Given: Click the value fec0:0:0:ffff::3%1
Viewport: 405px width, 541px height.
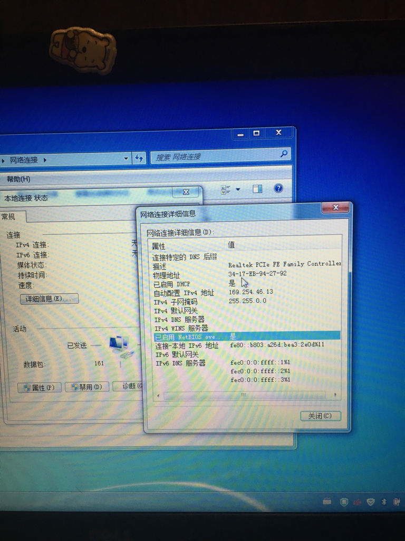Looking at the screenshot, I should [261, 379].
